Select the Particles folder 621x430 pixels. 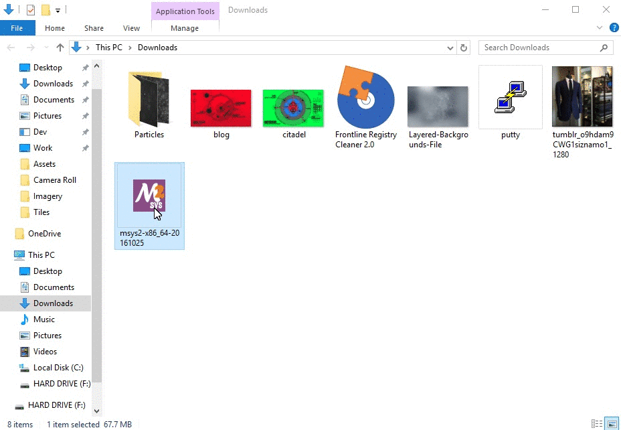point(149,98)
